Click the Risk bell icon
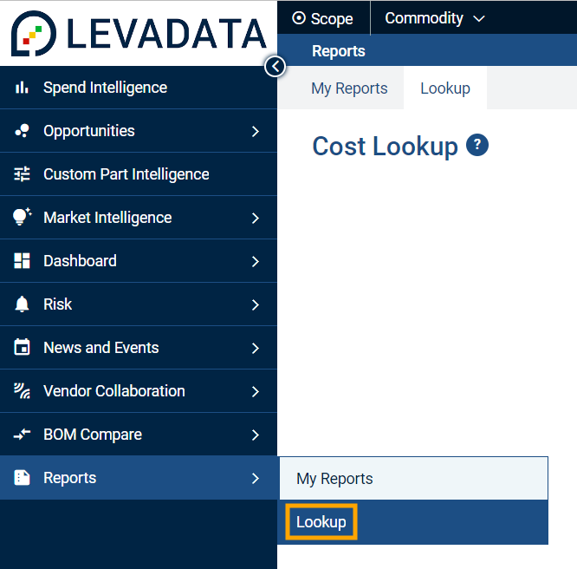Screen dimensions: 577x569 pyautogui.click(x=23, y=304)
